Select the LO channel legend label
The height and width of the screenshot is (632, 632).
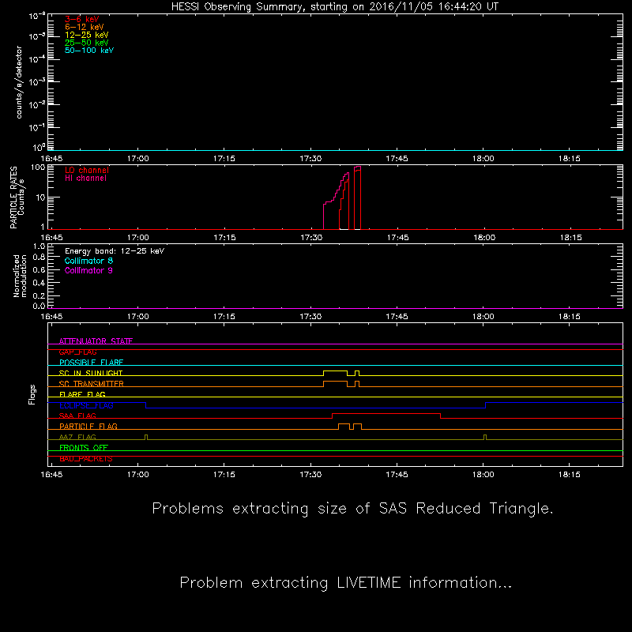pos(87,170)
